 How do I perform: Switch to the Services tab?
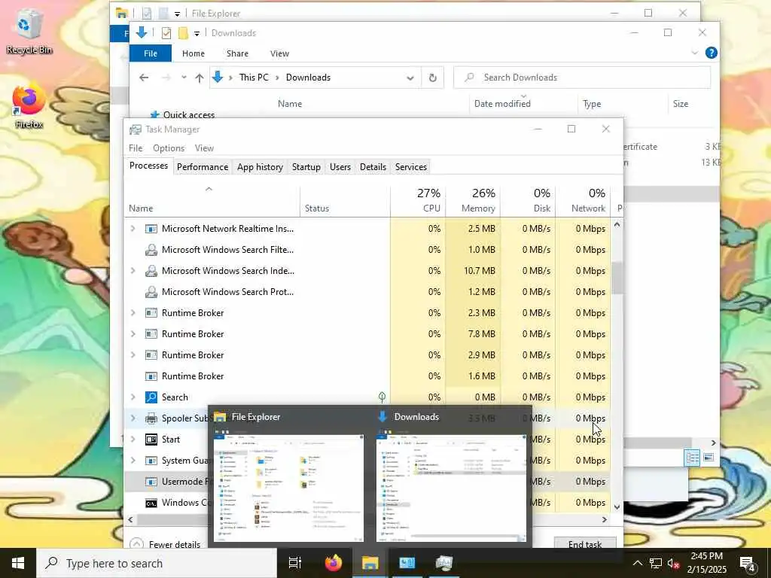(411, 167)
